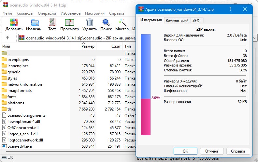
Task: Open the Поиск magnifier icon
Action: [106, 22]
